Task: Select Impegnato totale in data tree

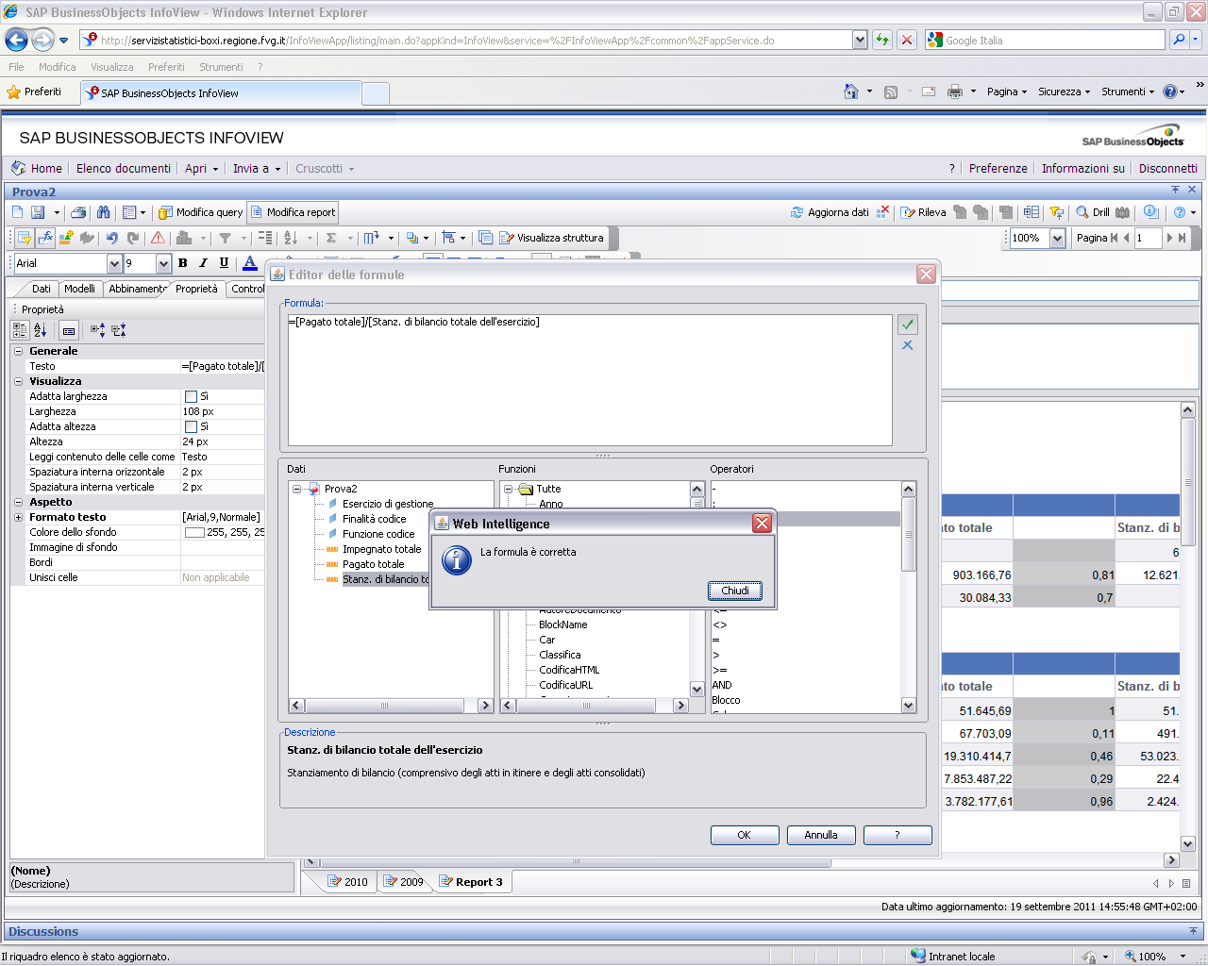Action: click(x=381, y=549)
